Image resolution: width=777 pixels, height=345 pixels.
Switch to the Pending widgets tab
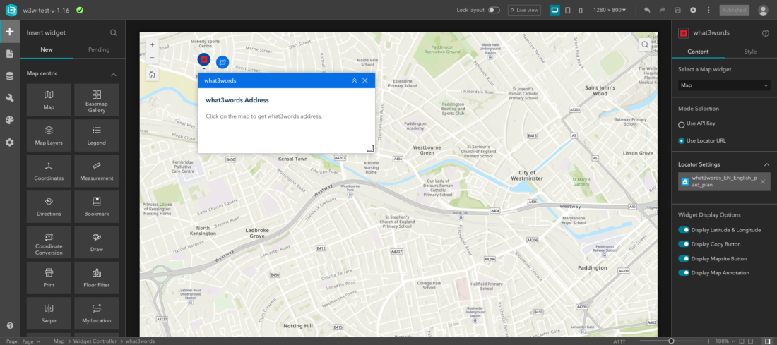99,49
